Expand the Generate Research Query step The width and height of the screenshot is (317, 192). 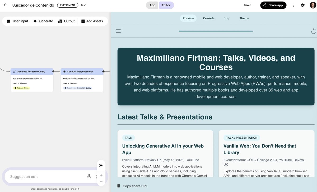click(x=32, y=71)
